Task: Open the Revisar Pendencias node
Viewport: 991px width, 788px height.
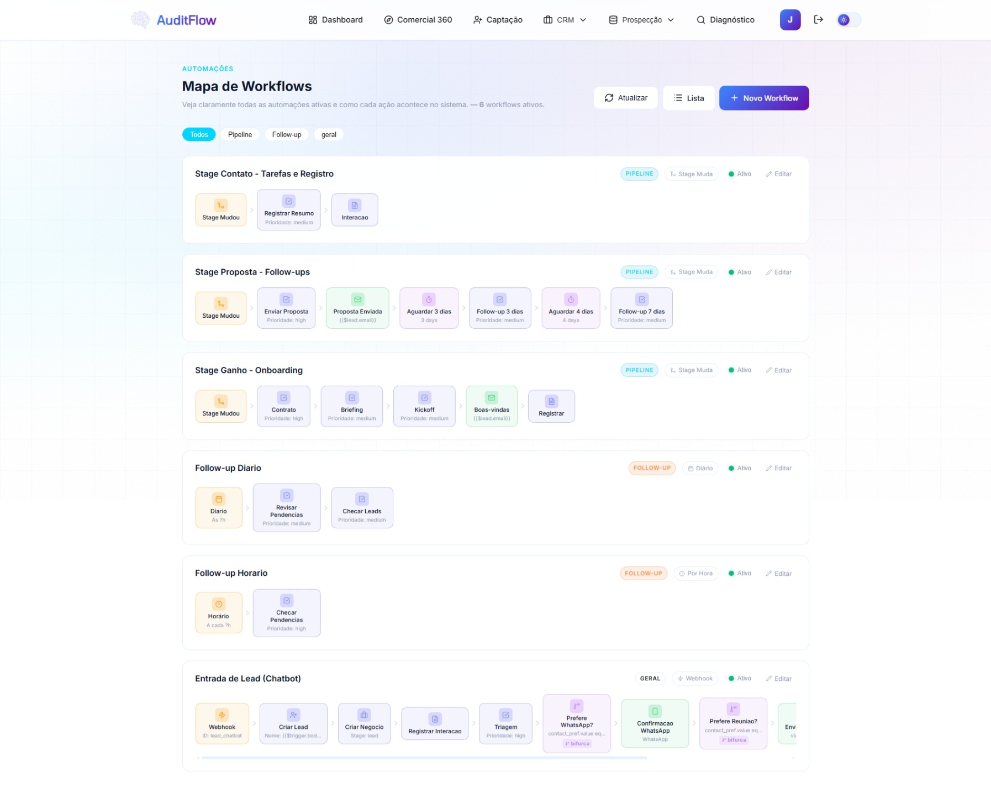Action: [x=287, y=508]
